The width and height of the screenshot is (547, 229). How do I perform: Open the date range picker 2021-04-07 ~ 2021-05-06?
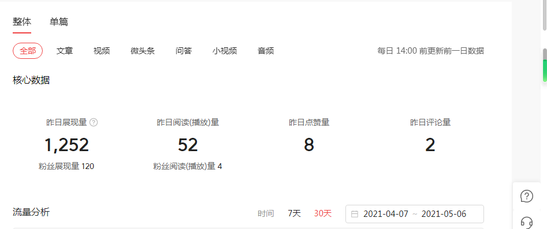[414, 214]
